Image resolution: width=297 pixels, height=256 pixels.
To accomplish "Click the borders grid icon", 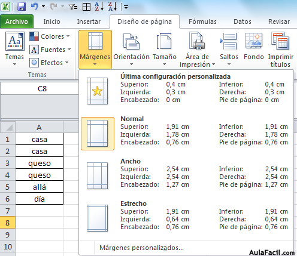I will click(x=86, y=7).
